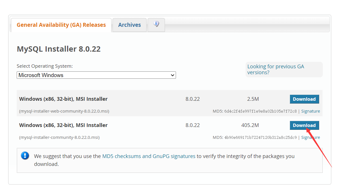The image size is (346, 193).
Task: Download the 2.5M web community installer
Action: (x=304, y=99)
